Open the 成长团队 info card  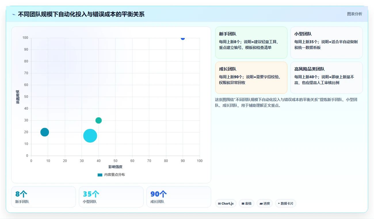tap(251, 78)
